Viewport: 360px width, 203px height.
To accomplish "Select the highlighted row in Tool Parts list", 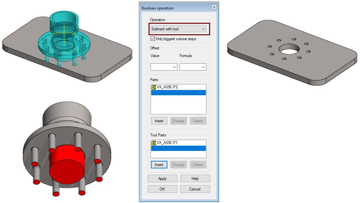I will [x=178, y=148].
